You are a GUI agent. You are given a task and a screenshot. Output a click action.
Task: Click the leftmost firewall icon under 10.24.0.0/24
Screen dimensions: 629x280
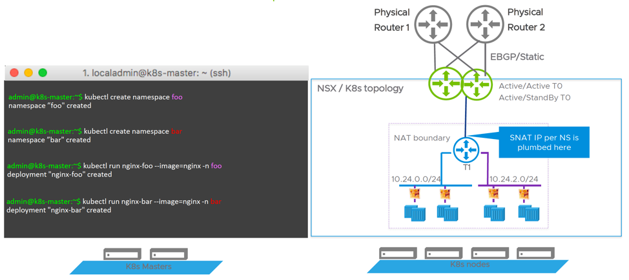(x=414, y=193)
